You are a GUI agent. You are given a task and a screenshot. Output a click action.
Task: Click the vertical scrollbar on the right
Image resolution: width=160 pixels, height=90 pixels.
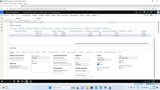(154, 58)
